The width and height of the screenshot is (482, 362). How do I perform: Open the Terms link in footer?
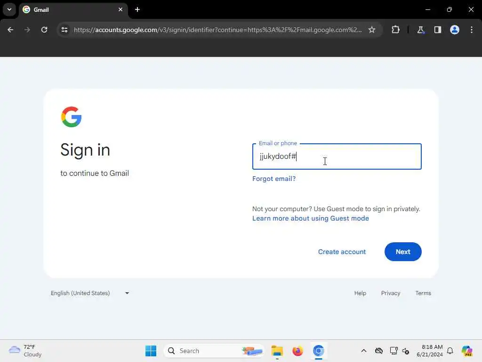click(423, 293)
